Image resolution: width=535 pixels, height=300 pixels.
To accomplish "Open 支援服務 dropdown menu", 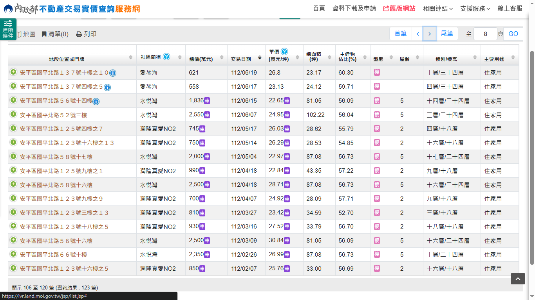I will click(475, 9).
